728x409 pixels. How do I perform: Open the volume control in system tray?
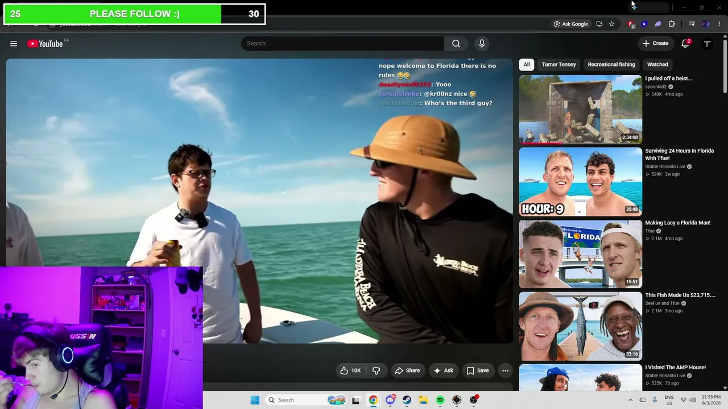[x=693, y=400]
